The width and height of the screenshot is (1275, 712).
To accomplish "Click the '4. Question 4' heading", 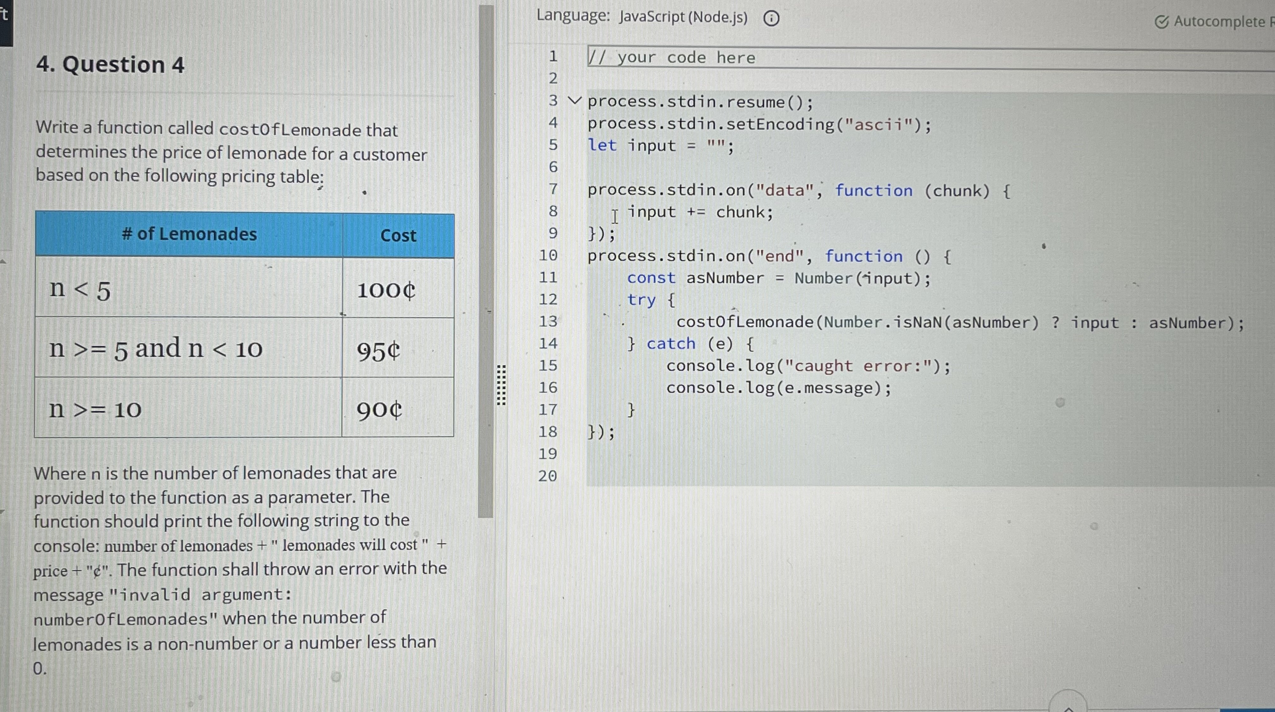I will pos(109,64).
